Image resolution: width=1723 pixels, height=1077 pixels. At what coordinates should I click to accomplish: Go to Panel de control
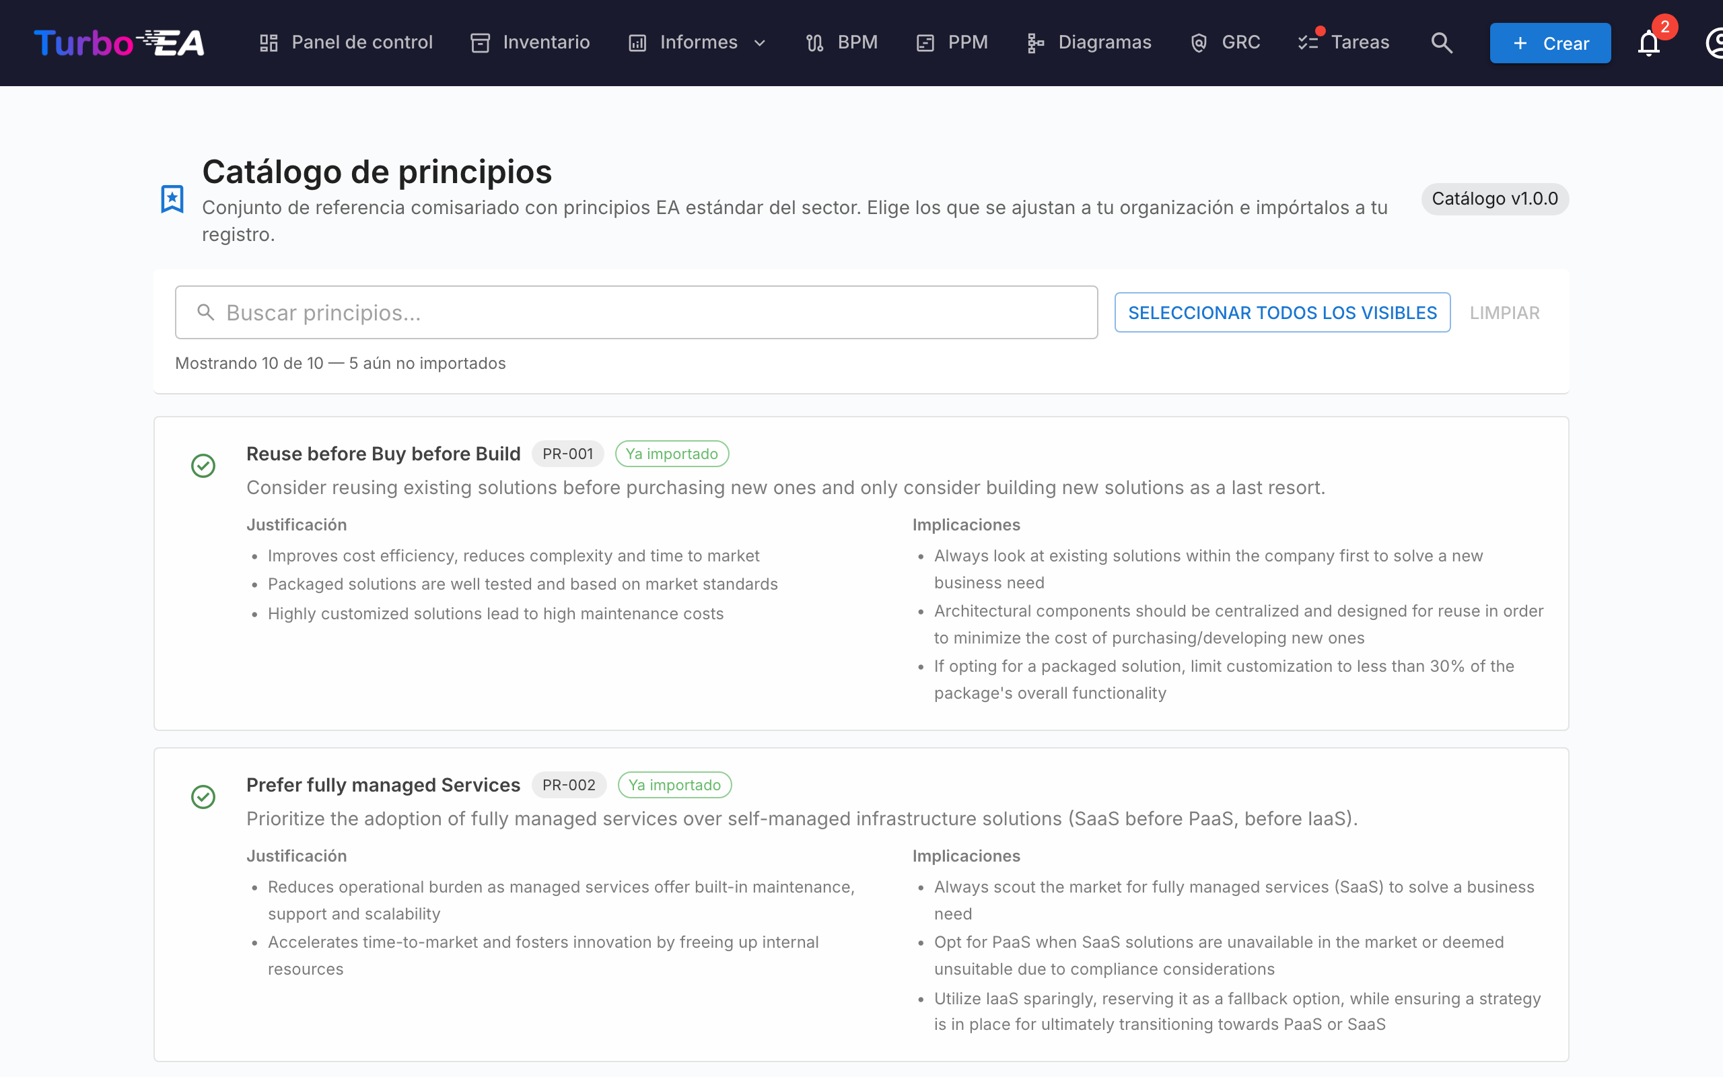point(346,42)
